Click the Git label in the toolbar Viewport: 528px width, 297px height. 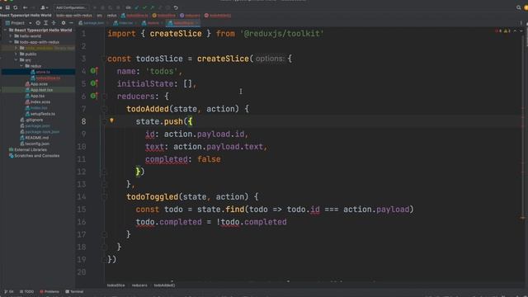[x=128, y=7]
